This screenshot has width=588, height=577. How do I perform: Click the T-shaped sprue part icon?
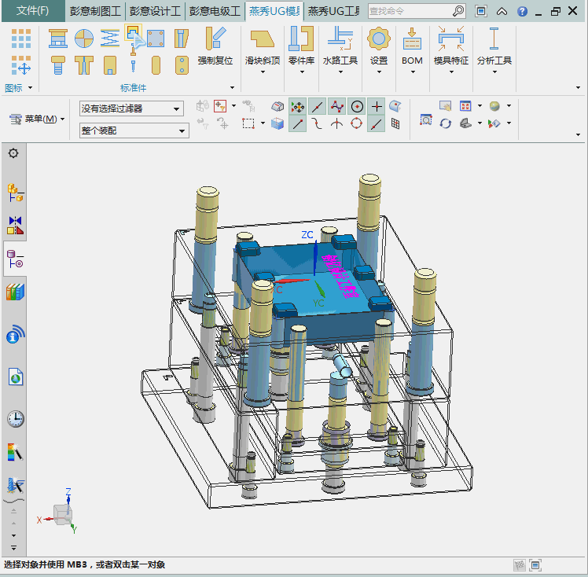[x=83, y=65]
